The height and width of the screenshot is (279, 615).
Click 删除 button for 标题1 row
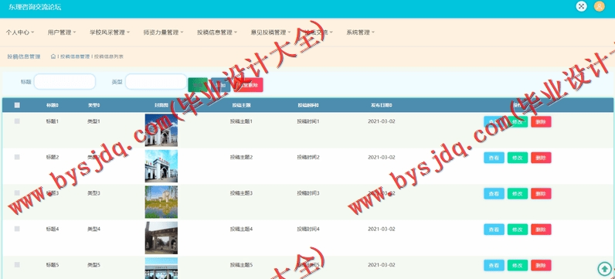click(x=541, y=121)
